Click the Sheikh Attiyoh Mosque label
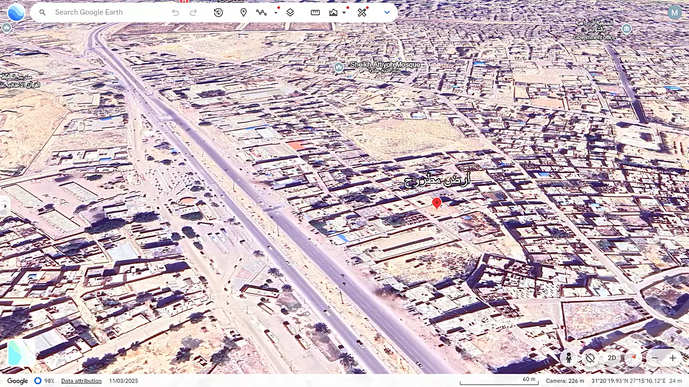 point(385,65)
